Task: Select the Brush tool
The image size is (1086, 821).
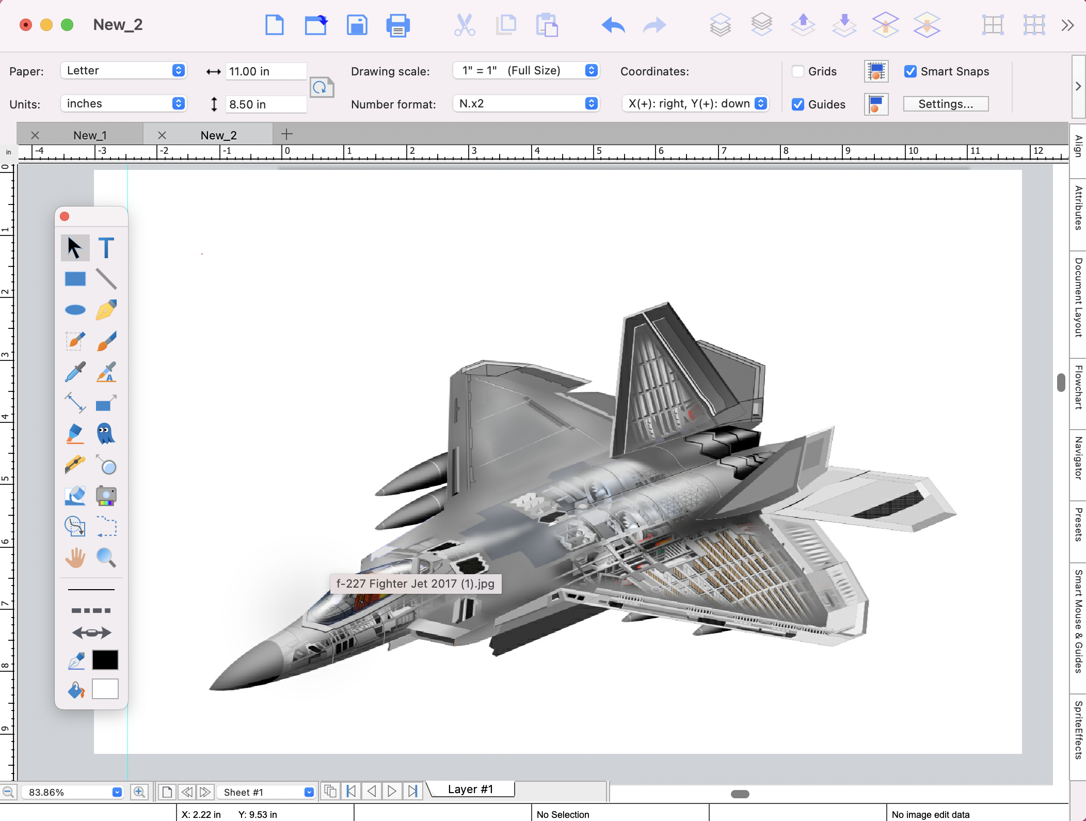Action: [106, 341]
